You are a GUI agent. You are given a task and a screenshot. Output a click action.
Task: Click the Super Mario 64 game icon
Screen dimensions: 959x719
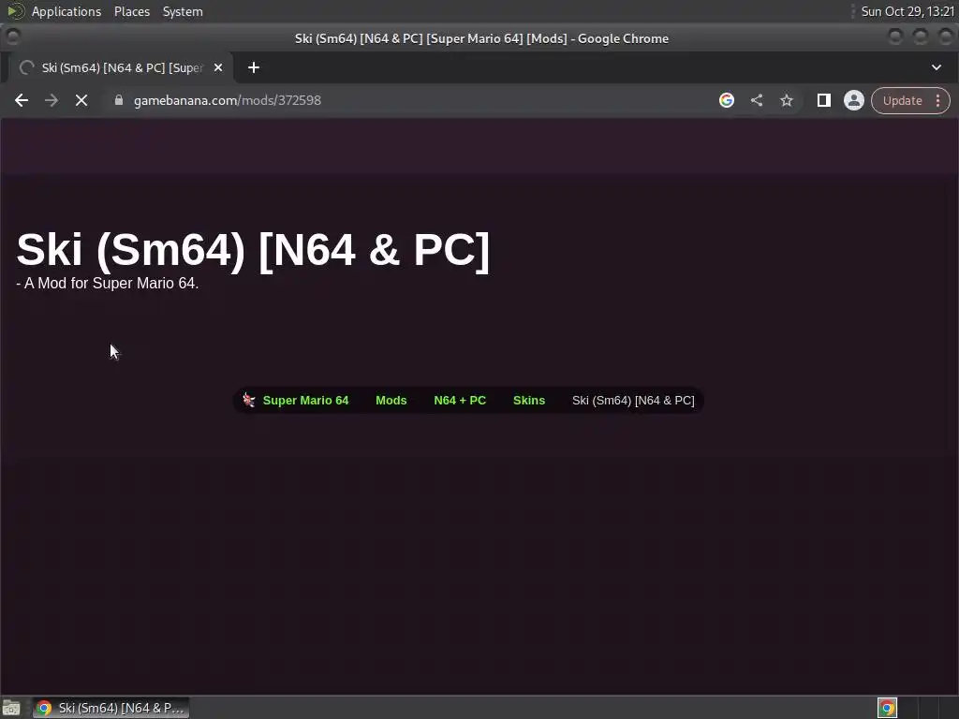point(249,400)
